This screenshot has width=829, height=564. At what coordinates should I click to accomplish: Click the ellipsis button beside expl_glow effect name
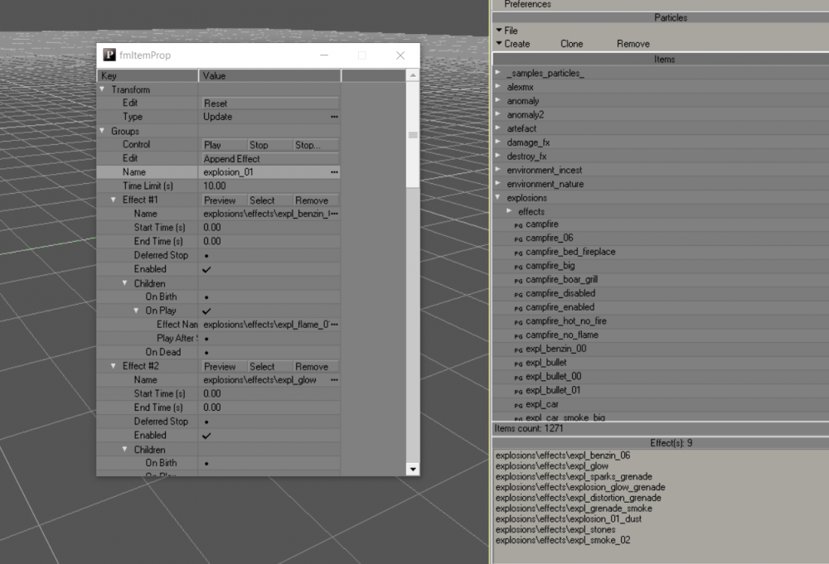tap(334, 380)
